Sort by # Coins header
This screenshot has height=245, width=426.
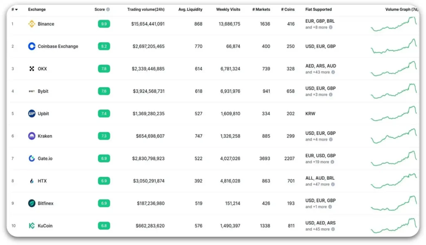pyautogui.click(x=288, y=9)
